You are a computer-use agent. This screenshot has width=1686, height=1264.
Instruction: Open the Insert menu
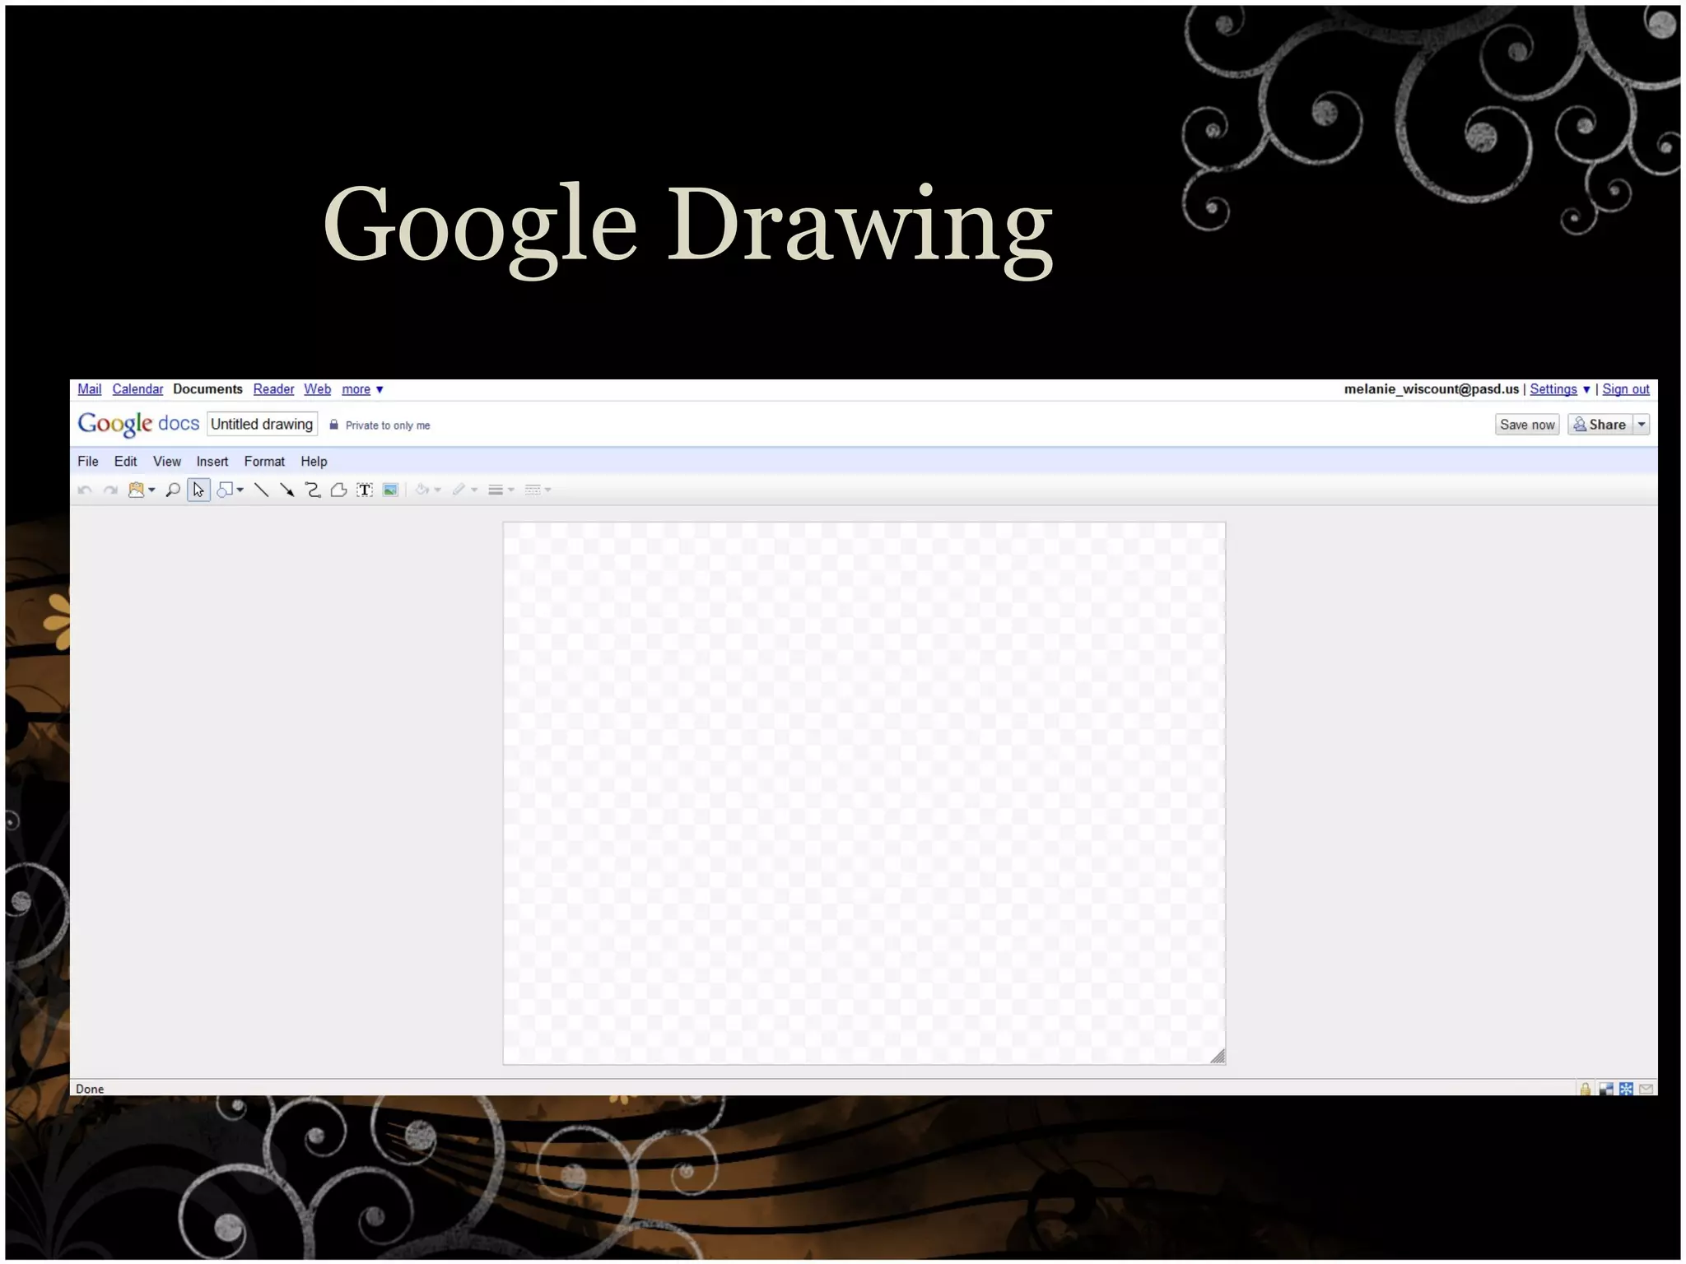point(212,462)
